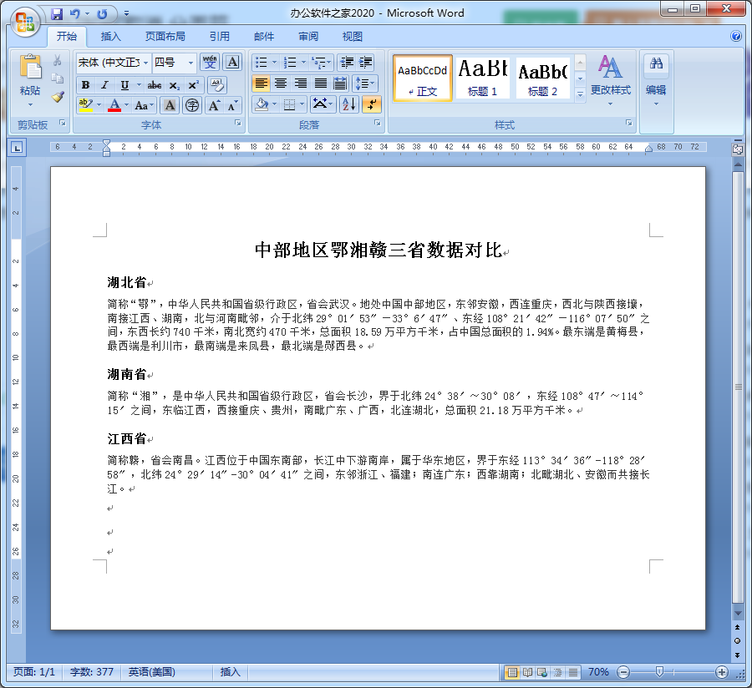This screenshot has width=752, height=688.
Task: Switch to draft view
Action: click(x=573, y=672)
